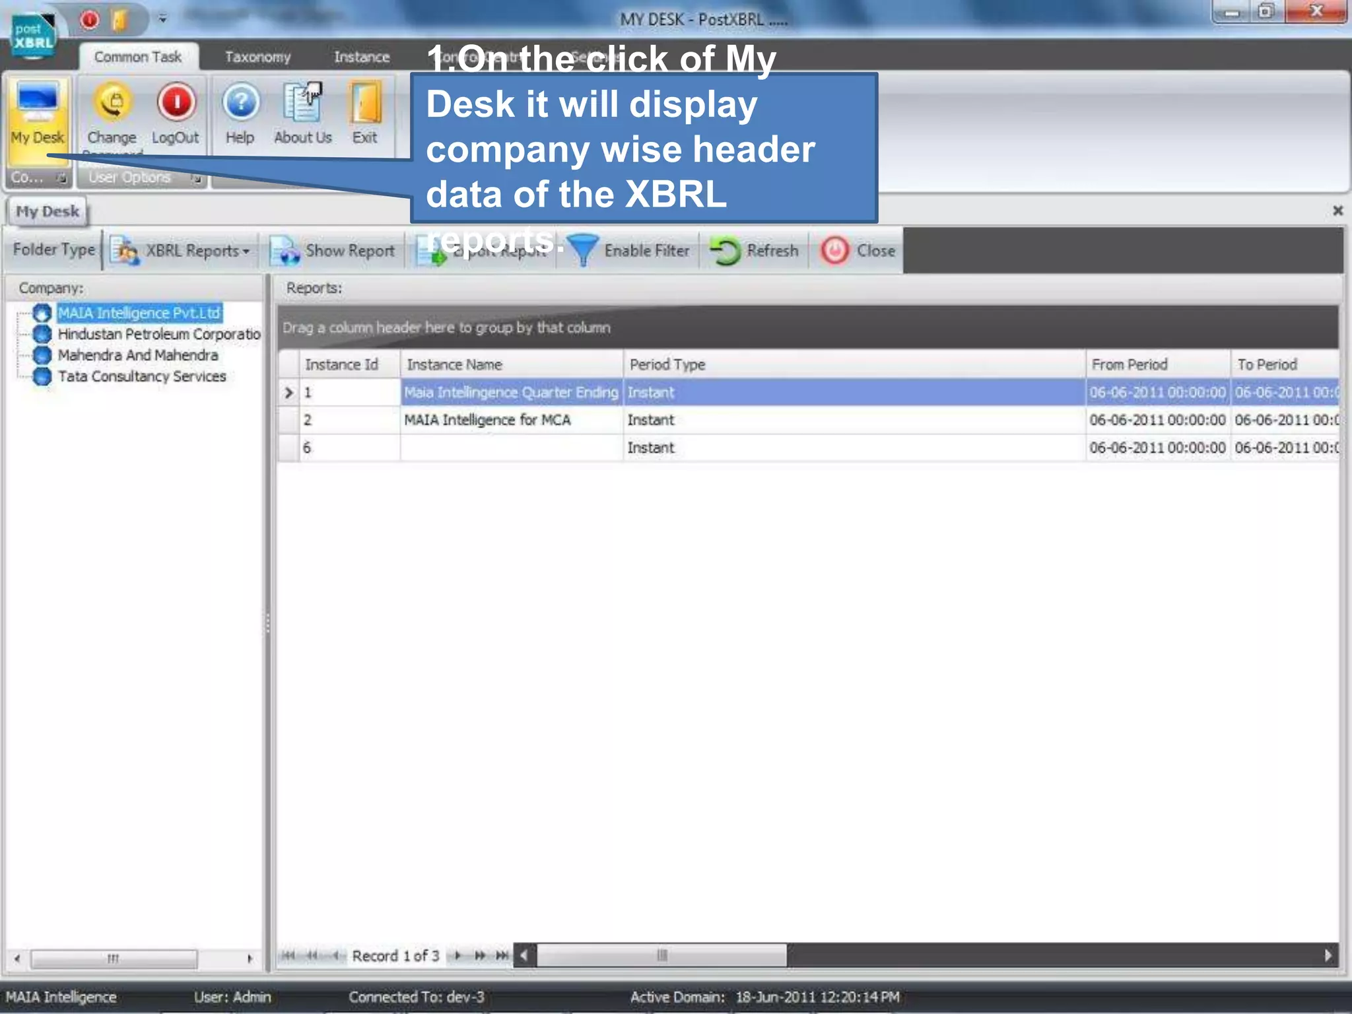Go to next page in record navigator
1352x1014 pixels.
point(480,955)
